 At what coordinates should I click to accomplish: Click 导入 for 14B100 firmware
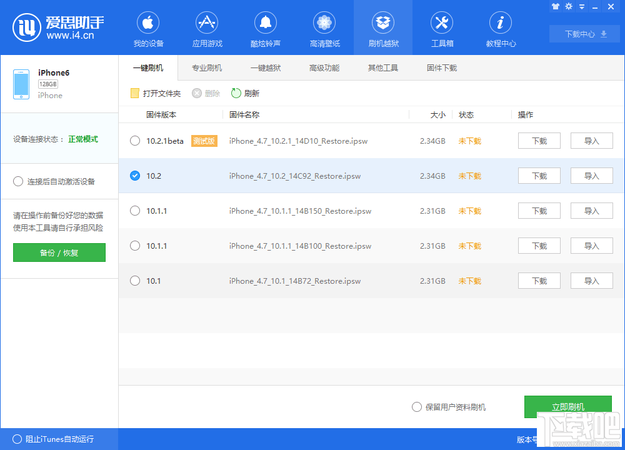tap(591, 246)
